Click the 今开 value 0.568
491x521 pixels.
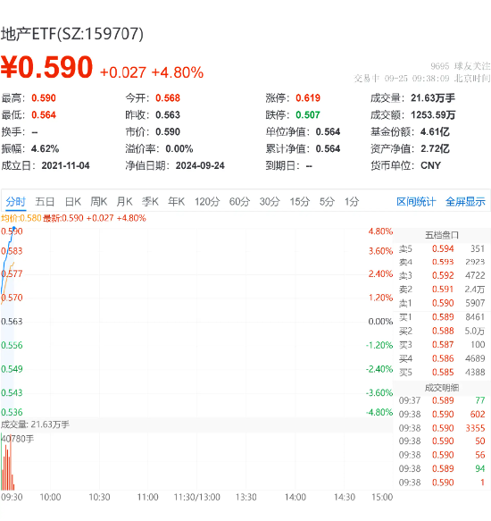[168, 98]
